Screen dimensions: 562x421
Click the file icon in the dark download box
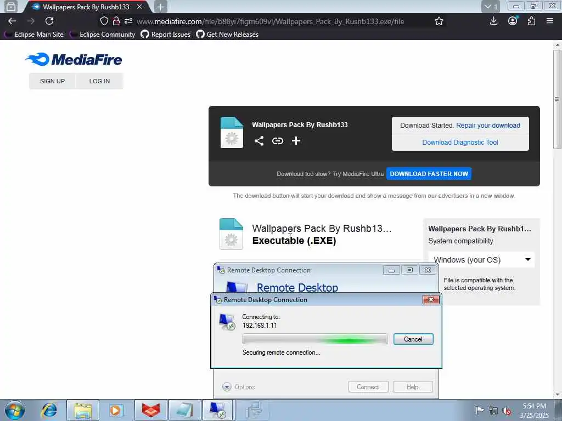pyautogui.click(x=232, y=133)
